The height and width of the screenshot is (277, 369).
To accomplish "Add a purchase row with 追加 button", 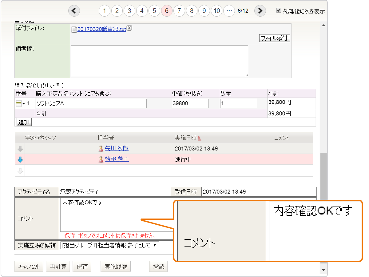I will tap(24, 122).
